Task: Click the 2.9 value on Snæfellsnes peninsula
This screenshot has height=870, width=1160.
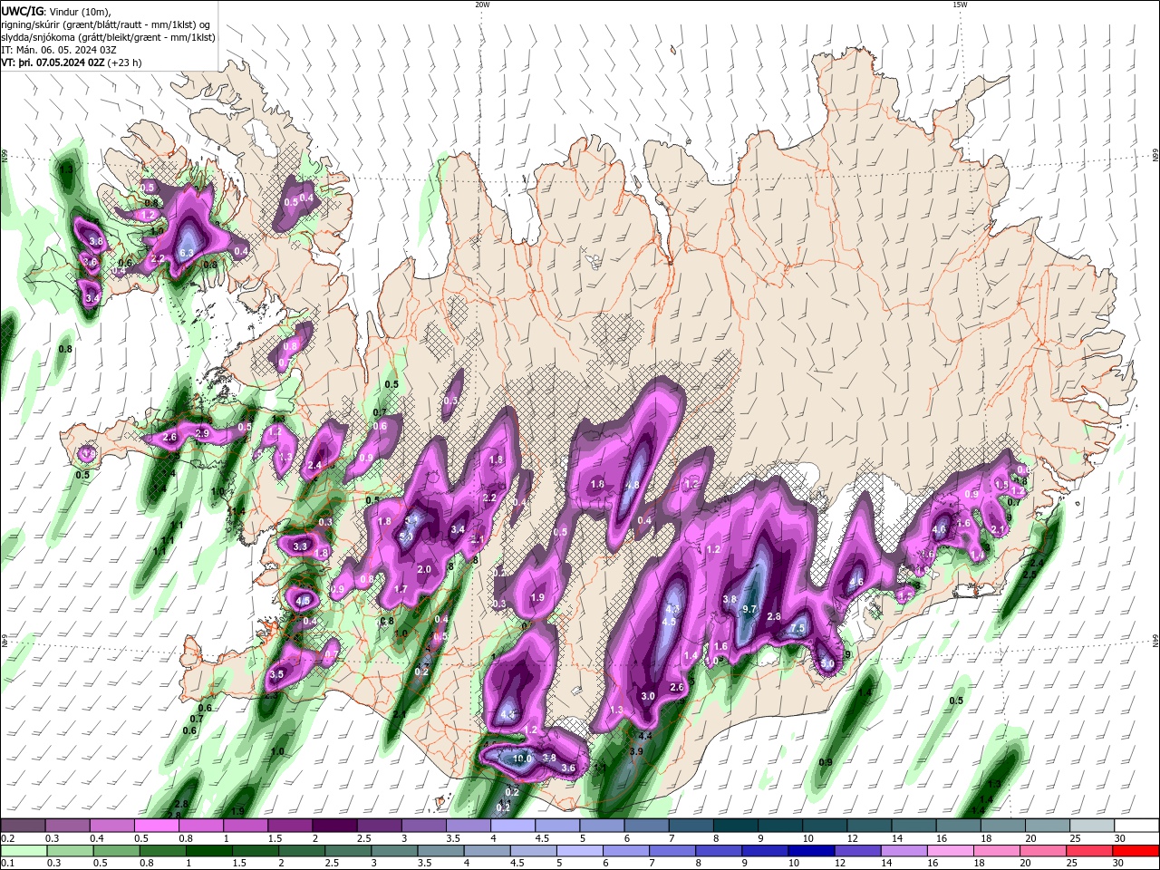Action: point(202,434)
